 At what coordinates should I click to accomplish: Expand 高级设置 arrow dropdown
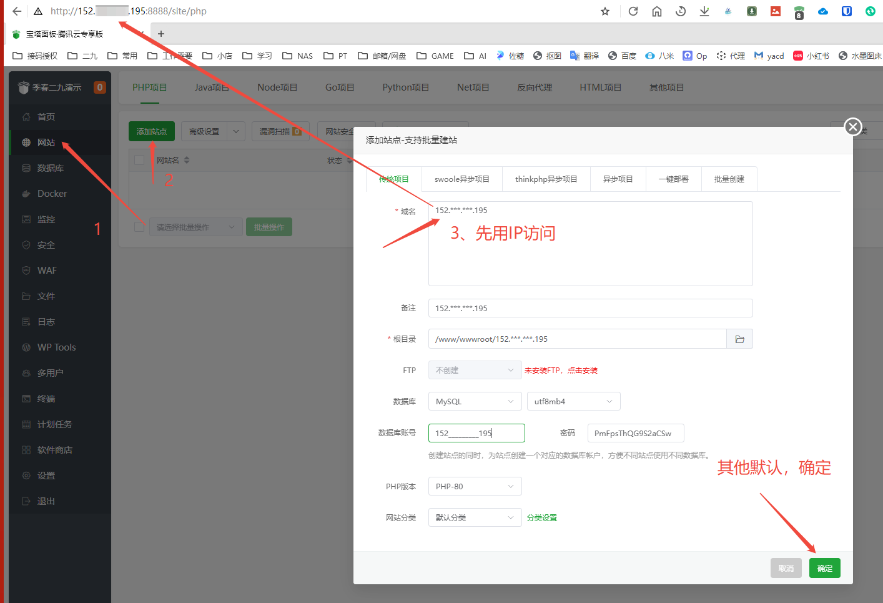[235, 131]
